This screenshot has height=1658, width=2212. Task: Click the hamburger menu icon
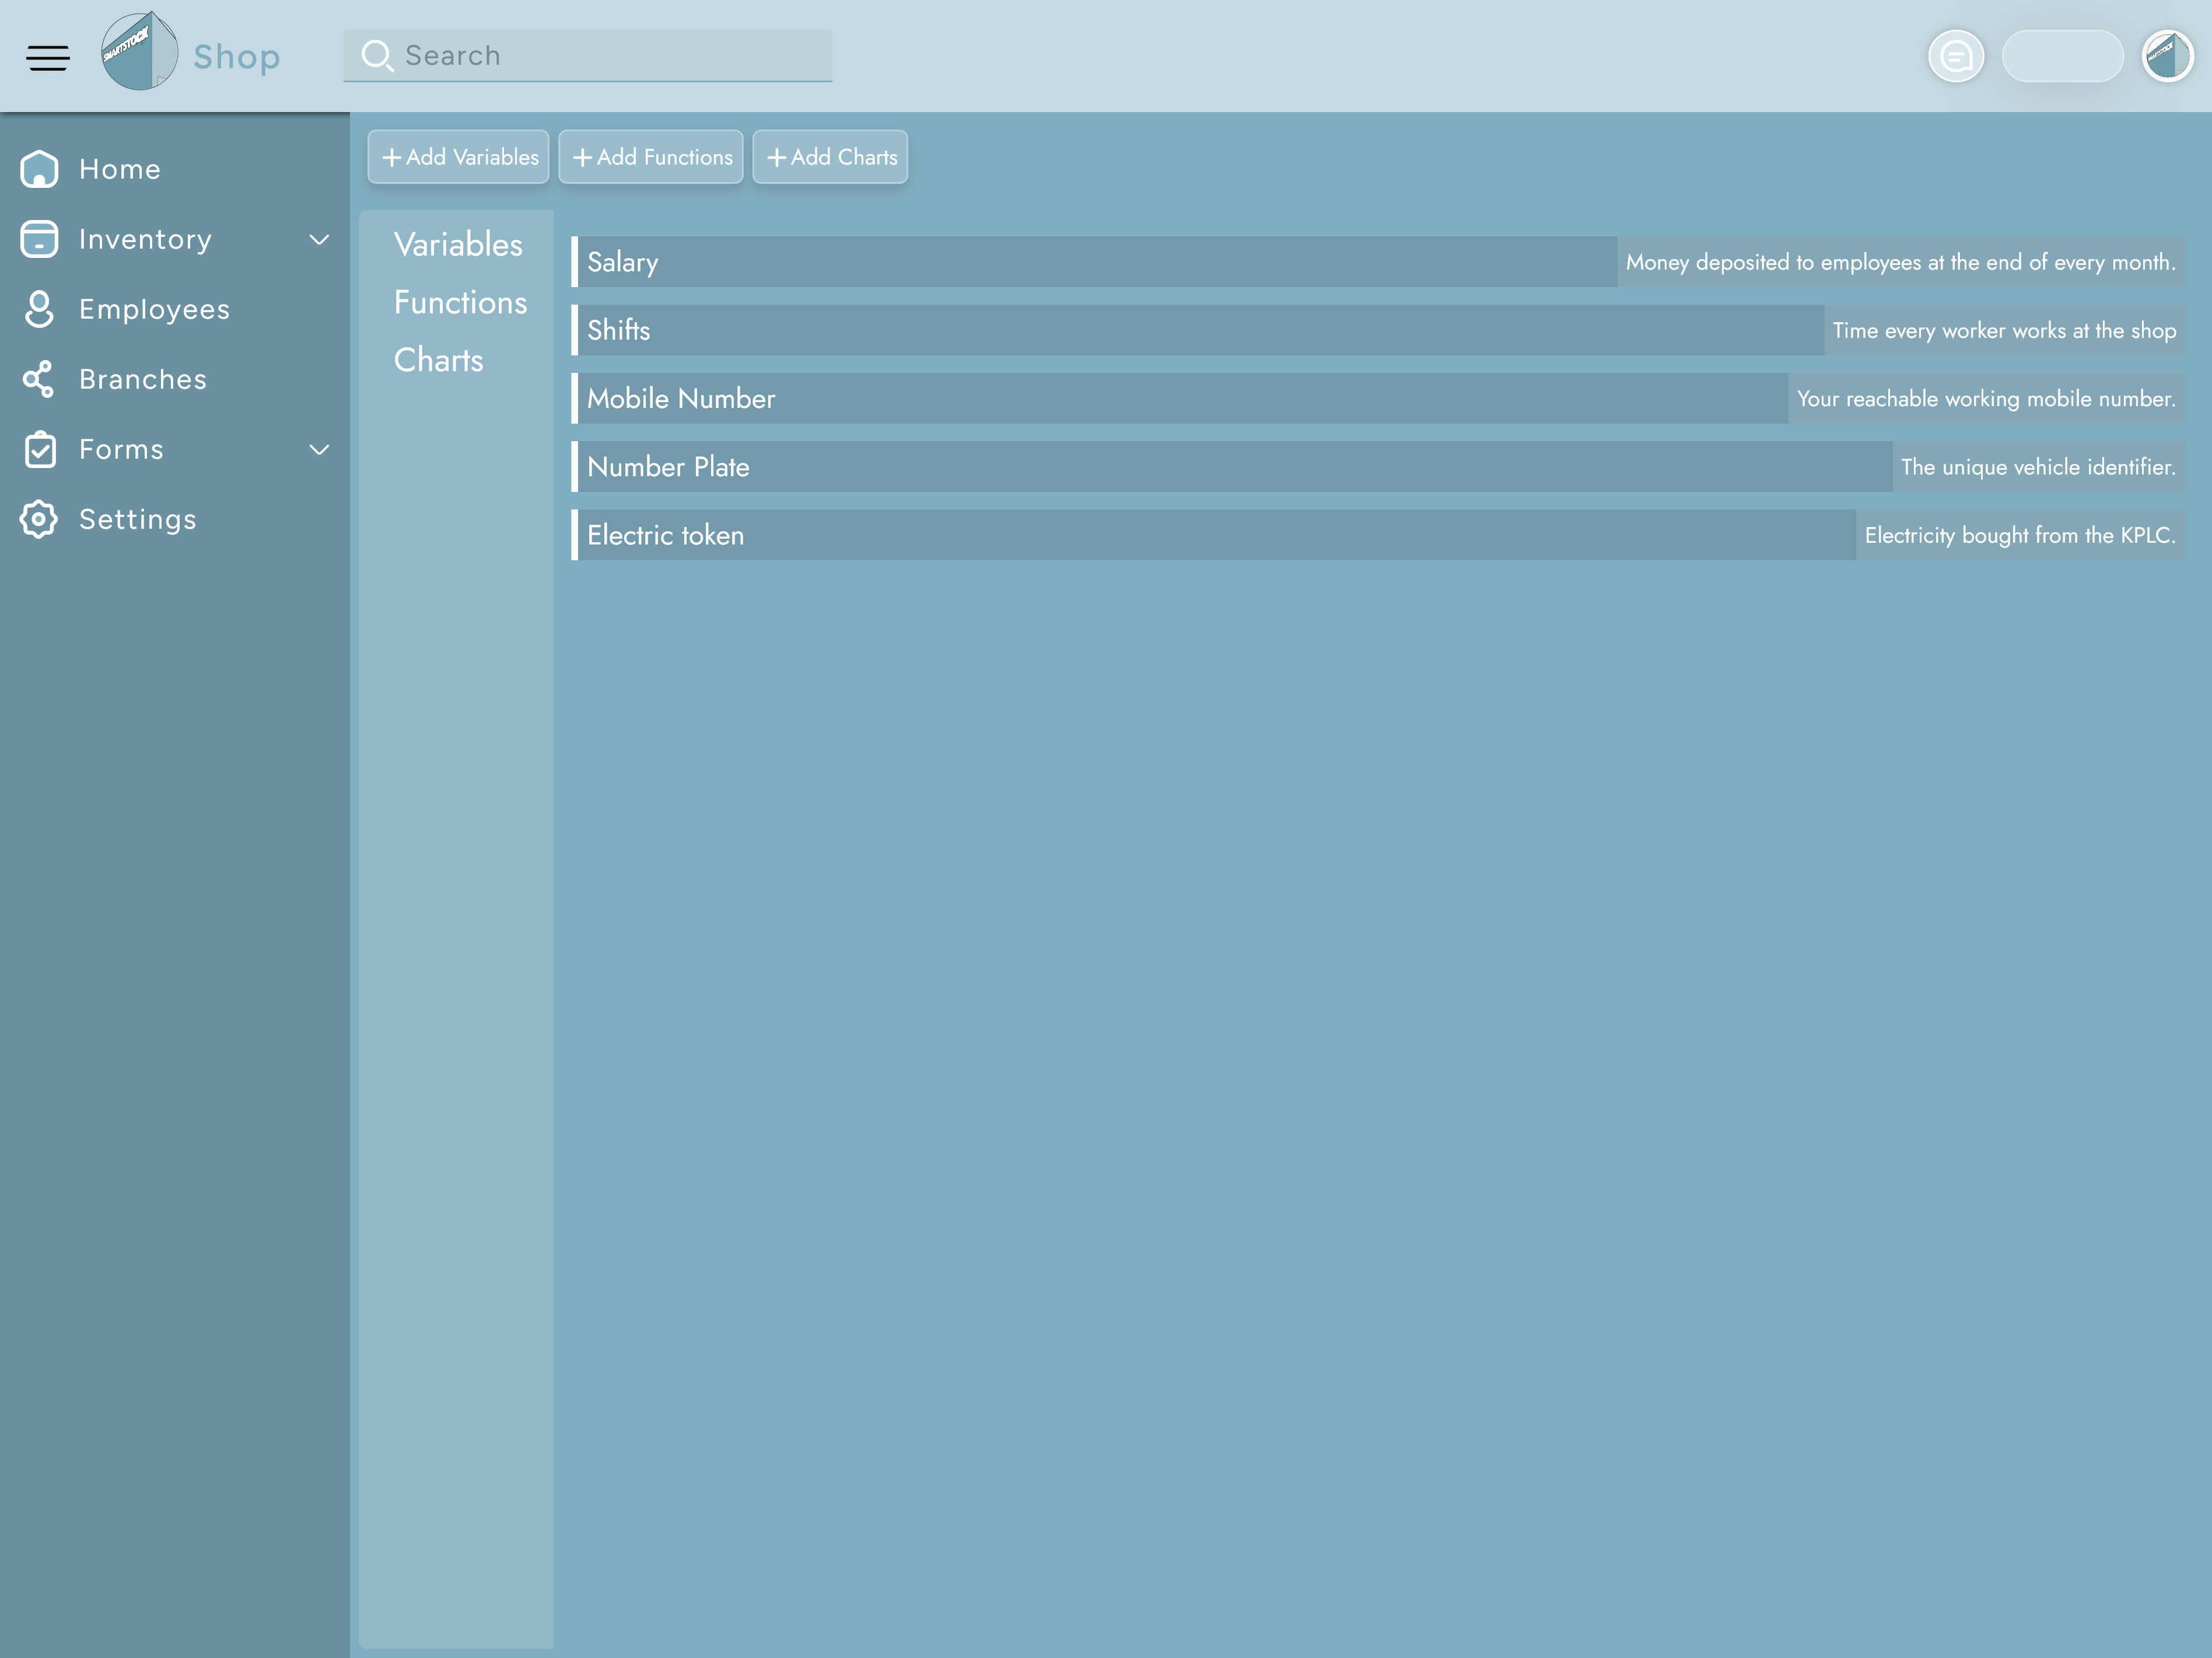pyautogui.click(x=48, y=57)
